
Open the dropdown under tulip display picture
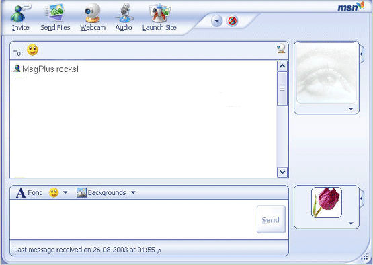351,223
